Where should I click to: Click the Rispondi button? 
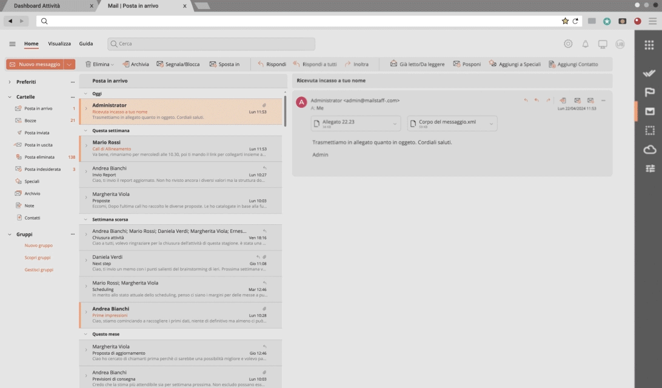[x=272, y=64]
